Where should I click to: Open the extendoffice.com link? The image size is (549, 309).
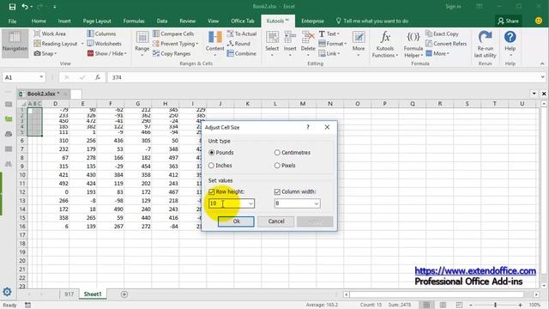tap(475, 271)
